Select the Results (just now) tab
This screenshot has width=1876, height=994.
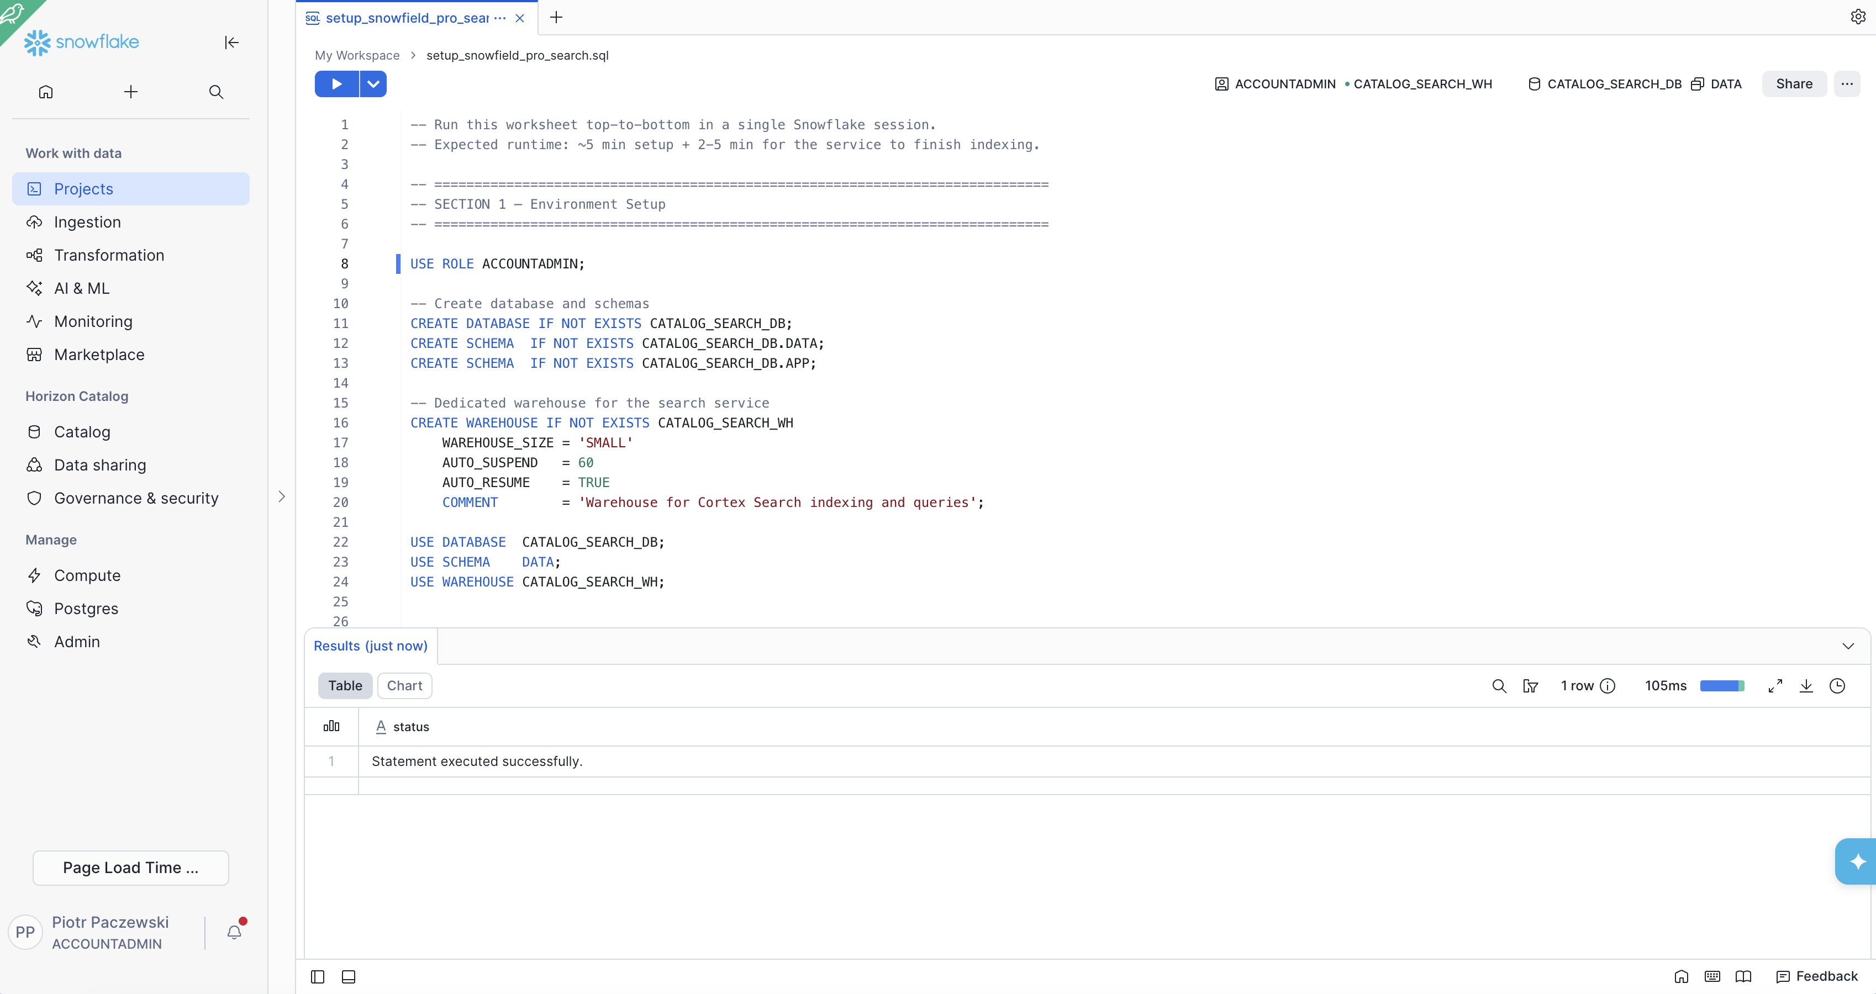[x=371, y=646]
